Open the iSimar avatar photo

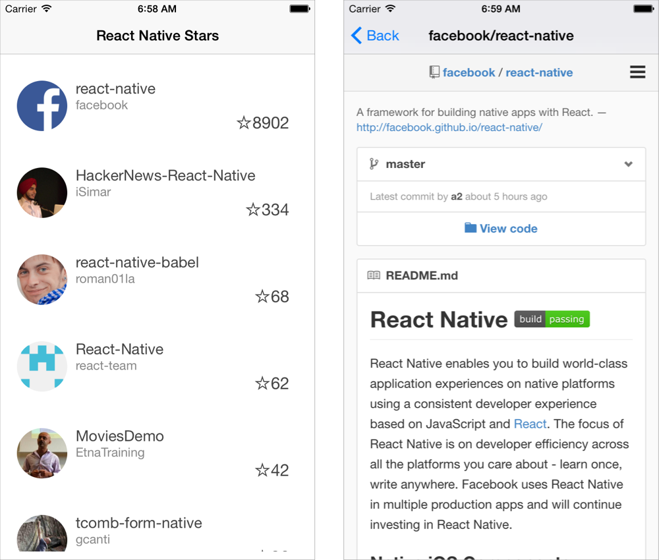pyautogui.click(x=42, y=193)
